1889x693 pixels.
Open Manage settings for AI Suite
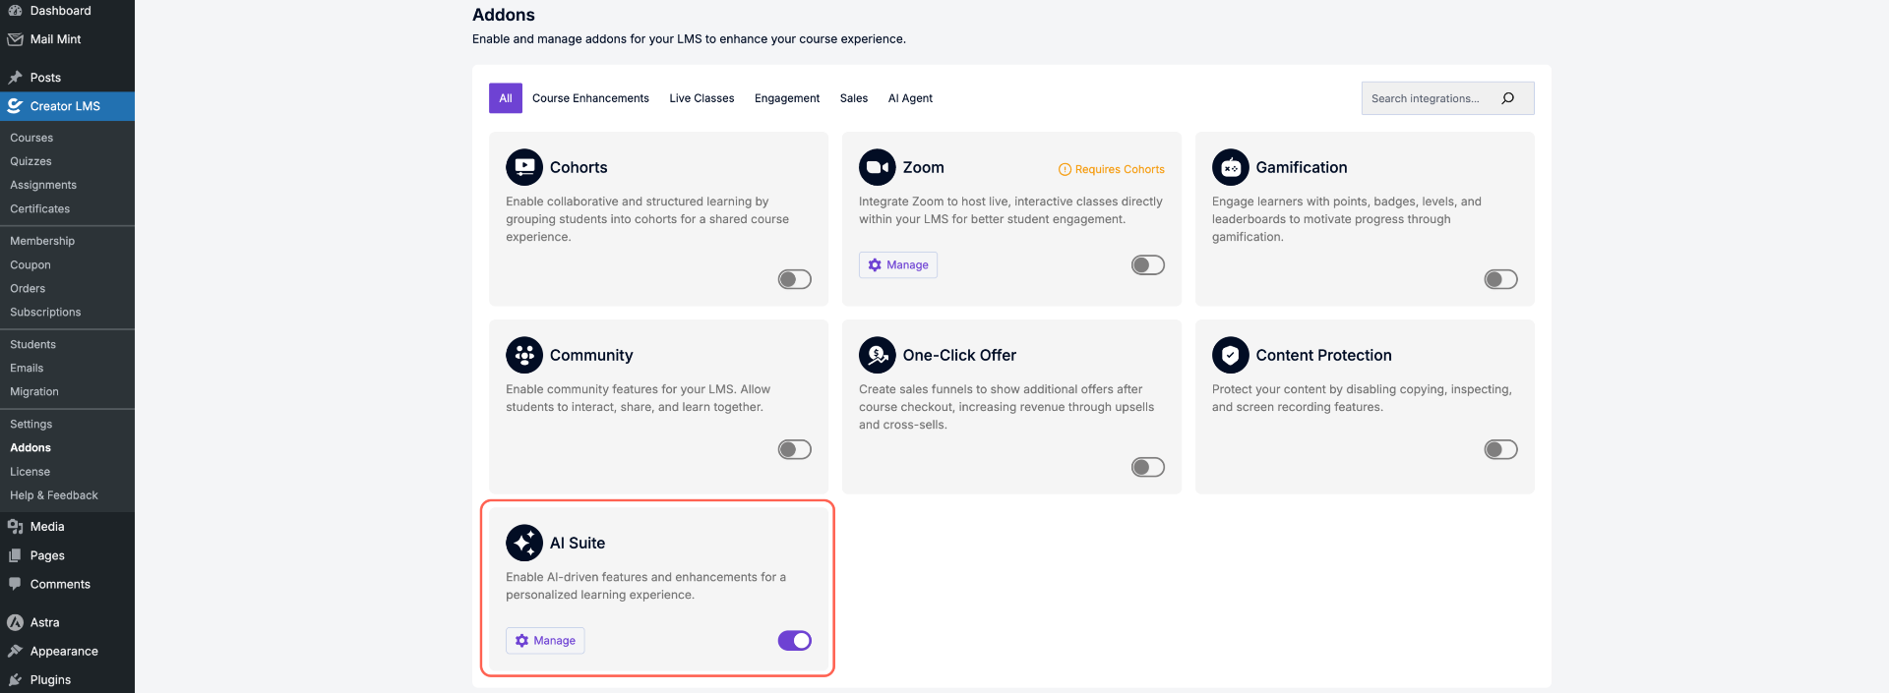coord(545,641)
